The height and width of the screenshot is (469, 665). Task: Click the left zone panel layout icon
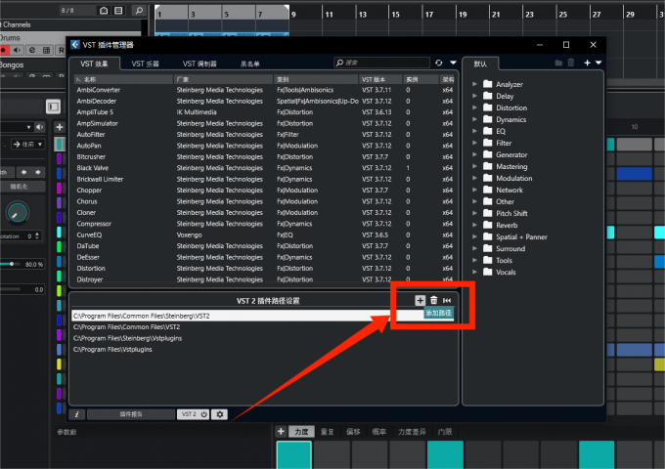(54, 107)
